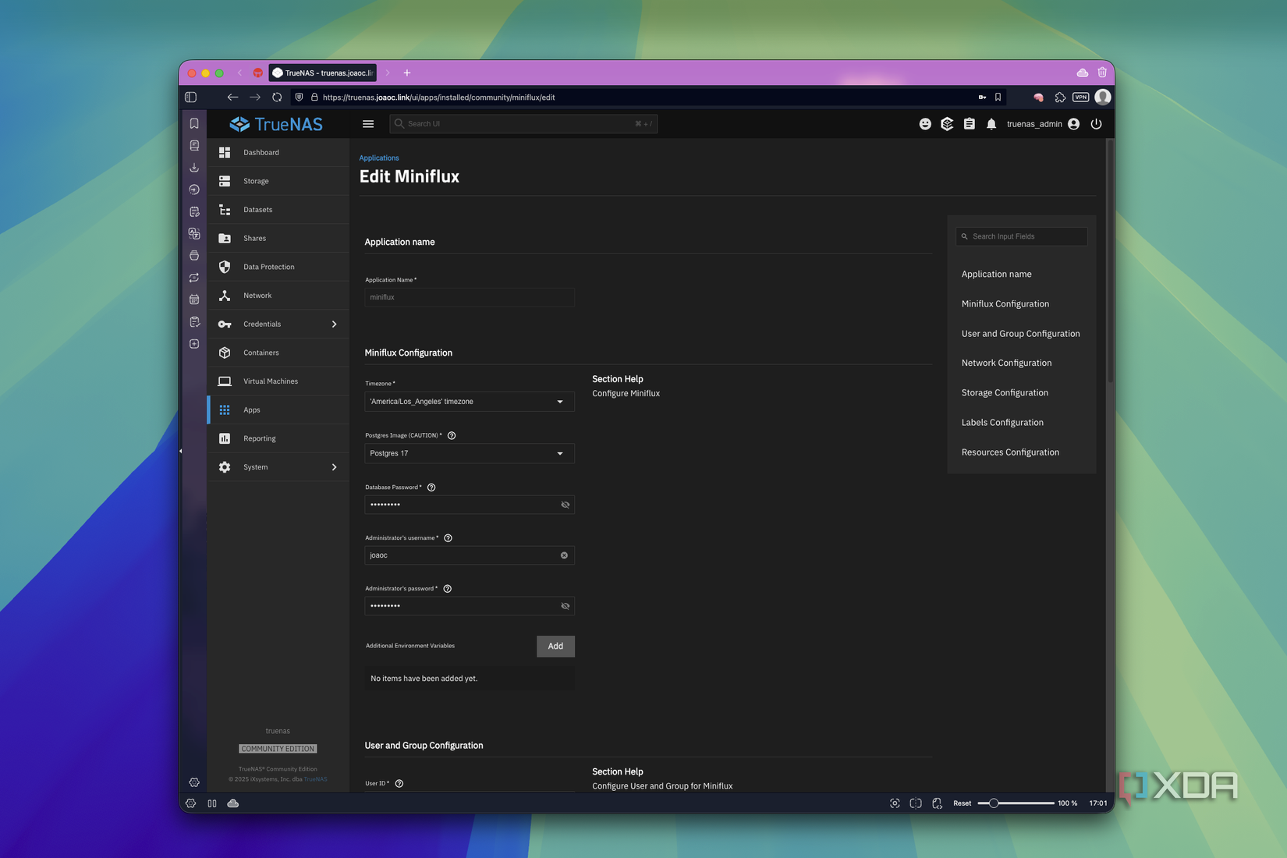
Task: Open the notifications bell icon
Action: point(991,123)
